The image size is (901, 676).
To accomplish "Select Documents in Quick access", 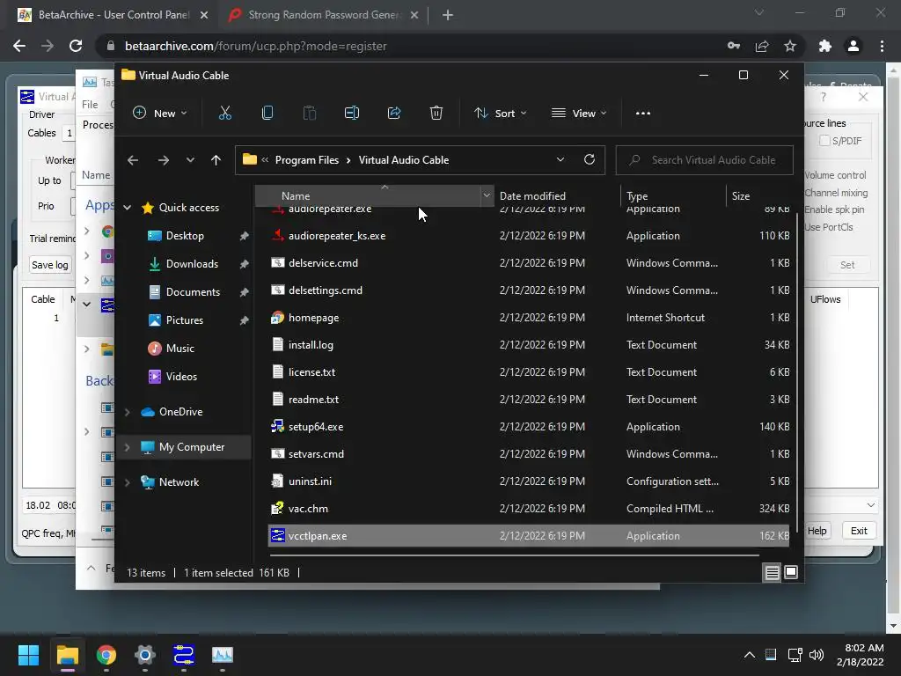I will click(193, 292).
